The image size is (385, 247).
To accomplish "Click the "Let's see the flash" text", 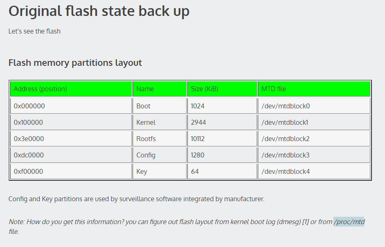I will coord(34,31).
